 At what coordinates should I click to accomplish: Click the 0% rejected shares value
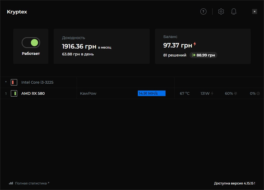[x=253, y=93]
